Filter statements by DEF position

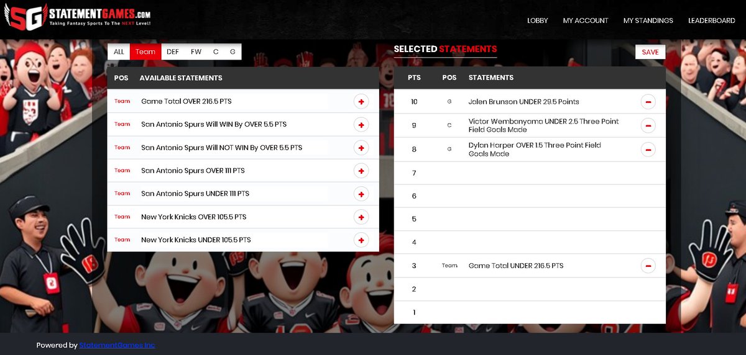point(173,52)
